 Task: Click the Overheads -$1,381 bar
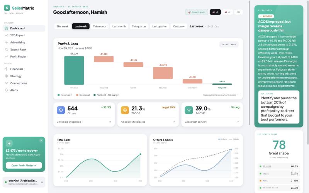tap(192, 81)
